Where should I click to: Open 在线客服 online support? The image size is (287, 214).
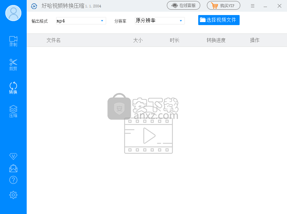pyautogui.click(x=184, y=5)
